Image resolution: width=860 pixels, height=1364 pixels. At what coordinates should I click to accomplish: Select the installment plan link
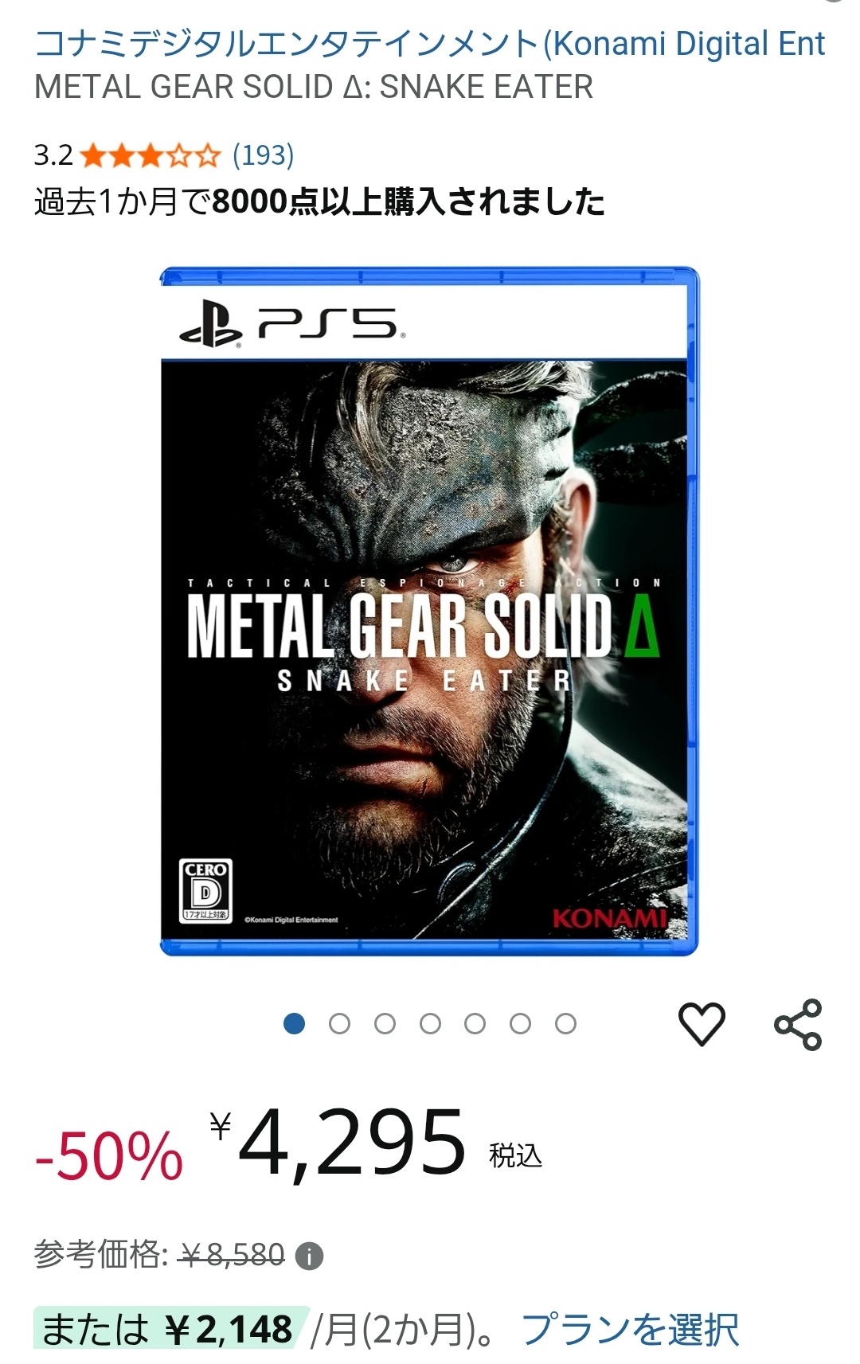point(630,1330)
